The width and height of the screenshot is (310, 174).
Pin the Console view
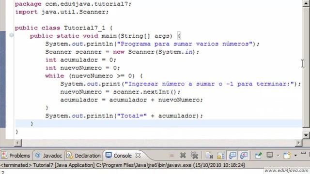[x=258, y=156]
